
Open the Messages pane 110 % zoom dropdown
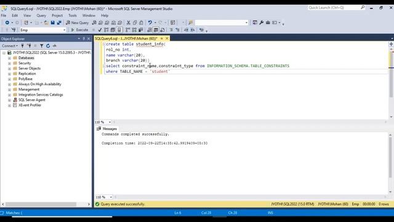click(111, 197)
